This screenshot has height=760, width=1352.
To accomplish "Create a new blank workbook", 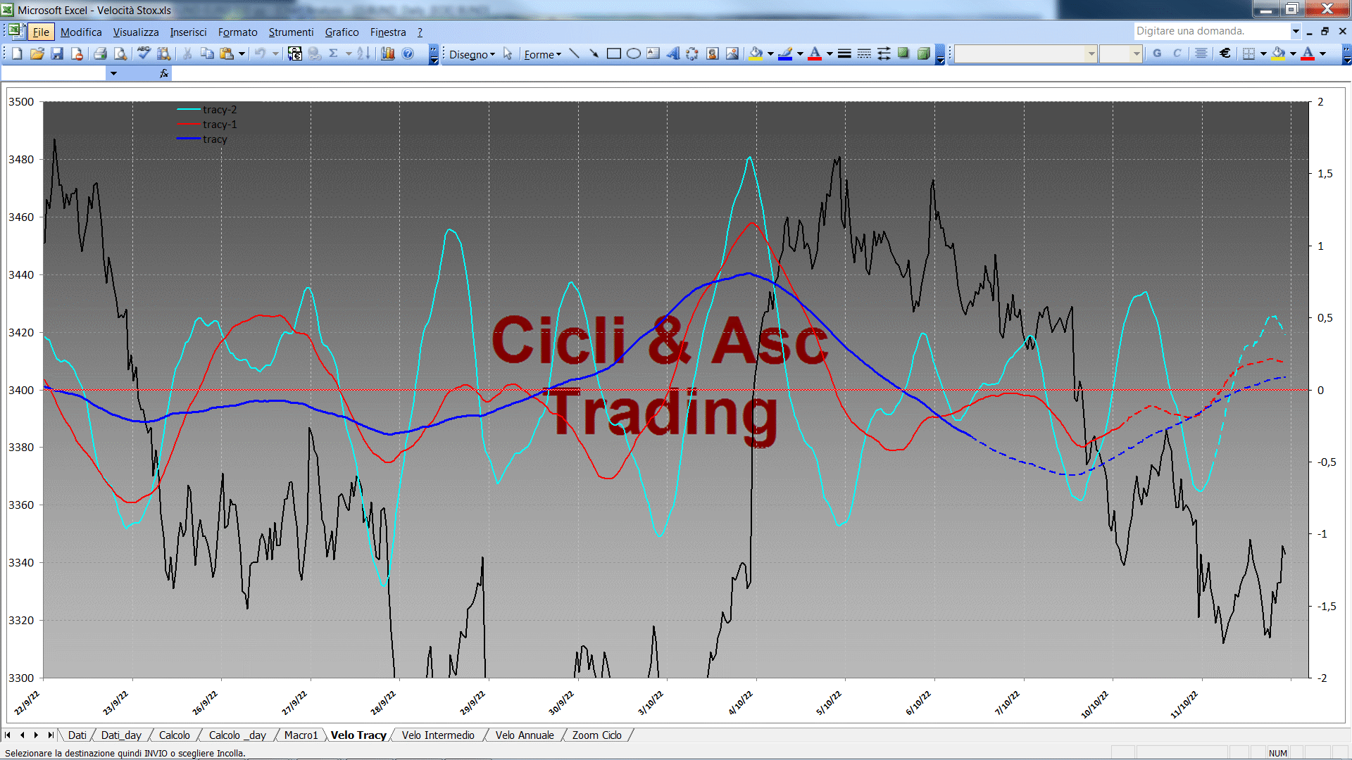I will (x=17, y=53).
